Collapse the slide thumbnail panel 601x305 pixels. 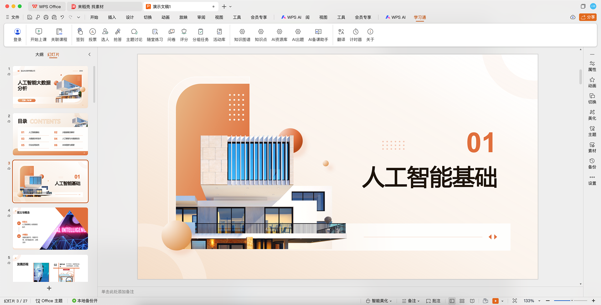pos(90,54)
